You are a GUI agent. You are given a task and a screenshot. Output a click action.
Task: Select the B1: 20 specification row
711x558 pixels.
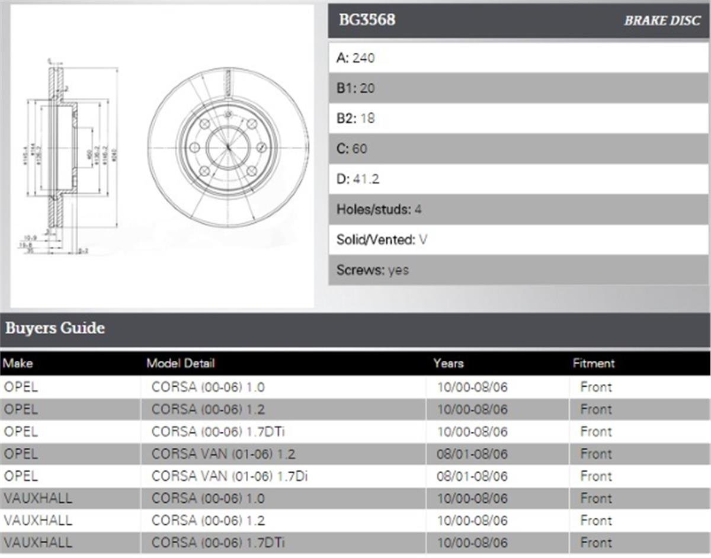tap(518, 88)
